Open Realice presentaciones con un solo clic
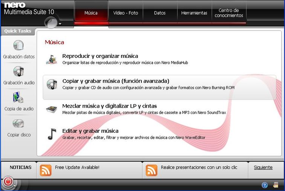Screen dimensions: 285x191 click(199, 167)
